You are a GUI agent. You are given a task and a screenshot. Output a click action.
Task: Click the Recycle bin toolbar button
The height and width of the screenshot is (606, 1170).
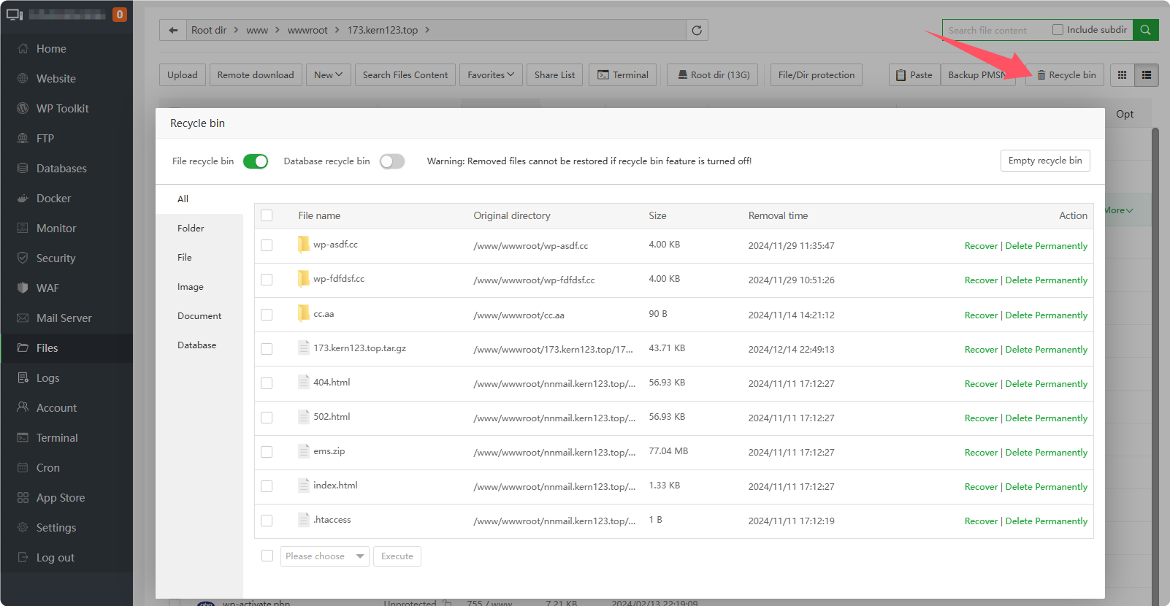pos(1066,75)
